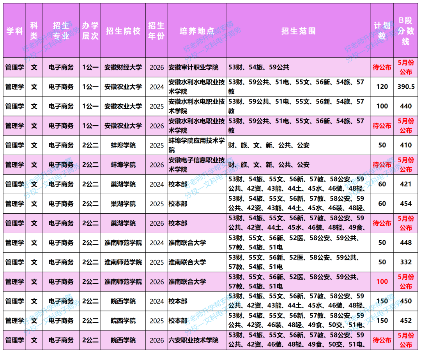Select the plan number 120 cell
Screen dimensions: 421x353
[x=382, y=86]
